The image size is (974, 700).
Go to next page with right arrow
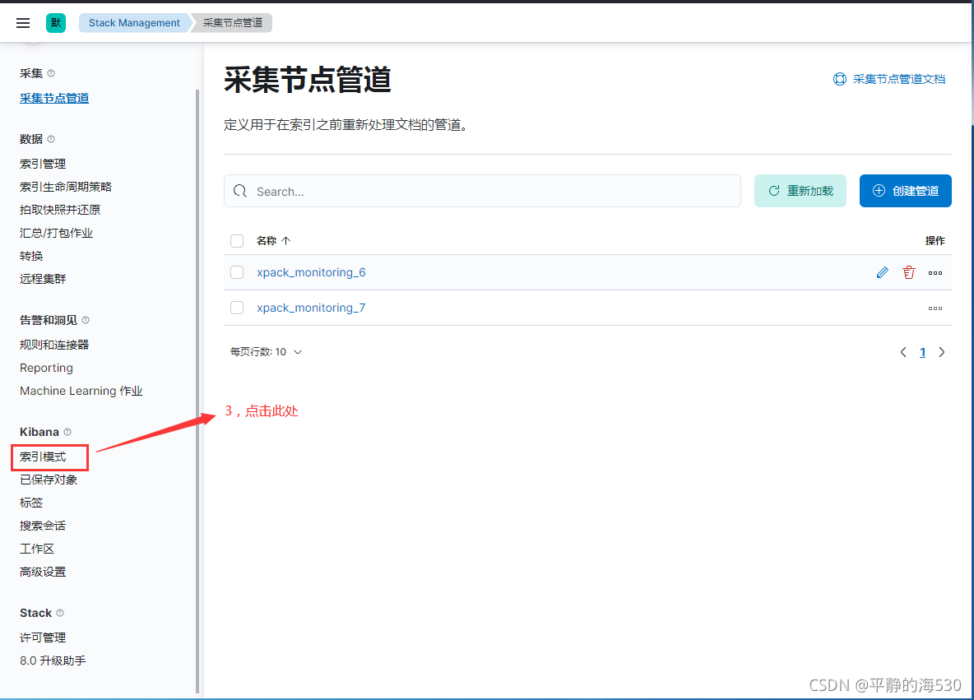tap(942, 352)
